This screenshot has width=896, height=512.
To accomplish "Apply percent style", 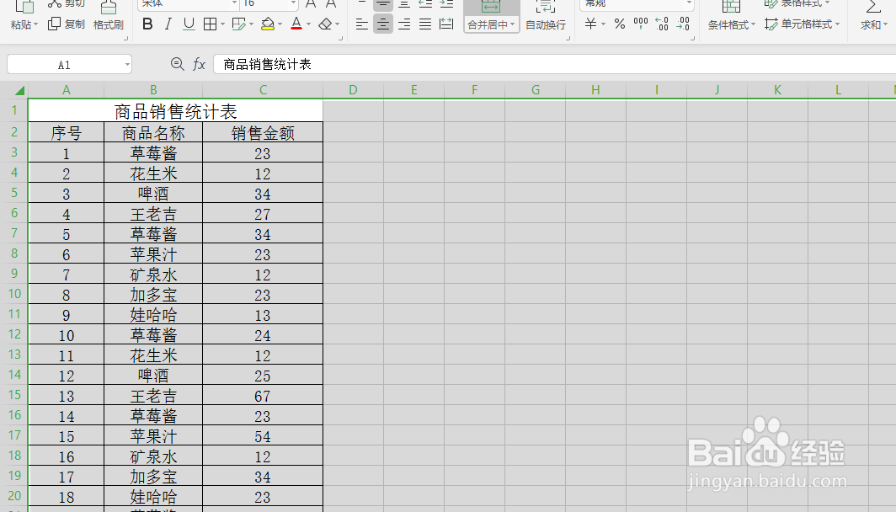I will 620,24.
